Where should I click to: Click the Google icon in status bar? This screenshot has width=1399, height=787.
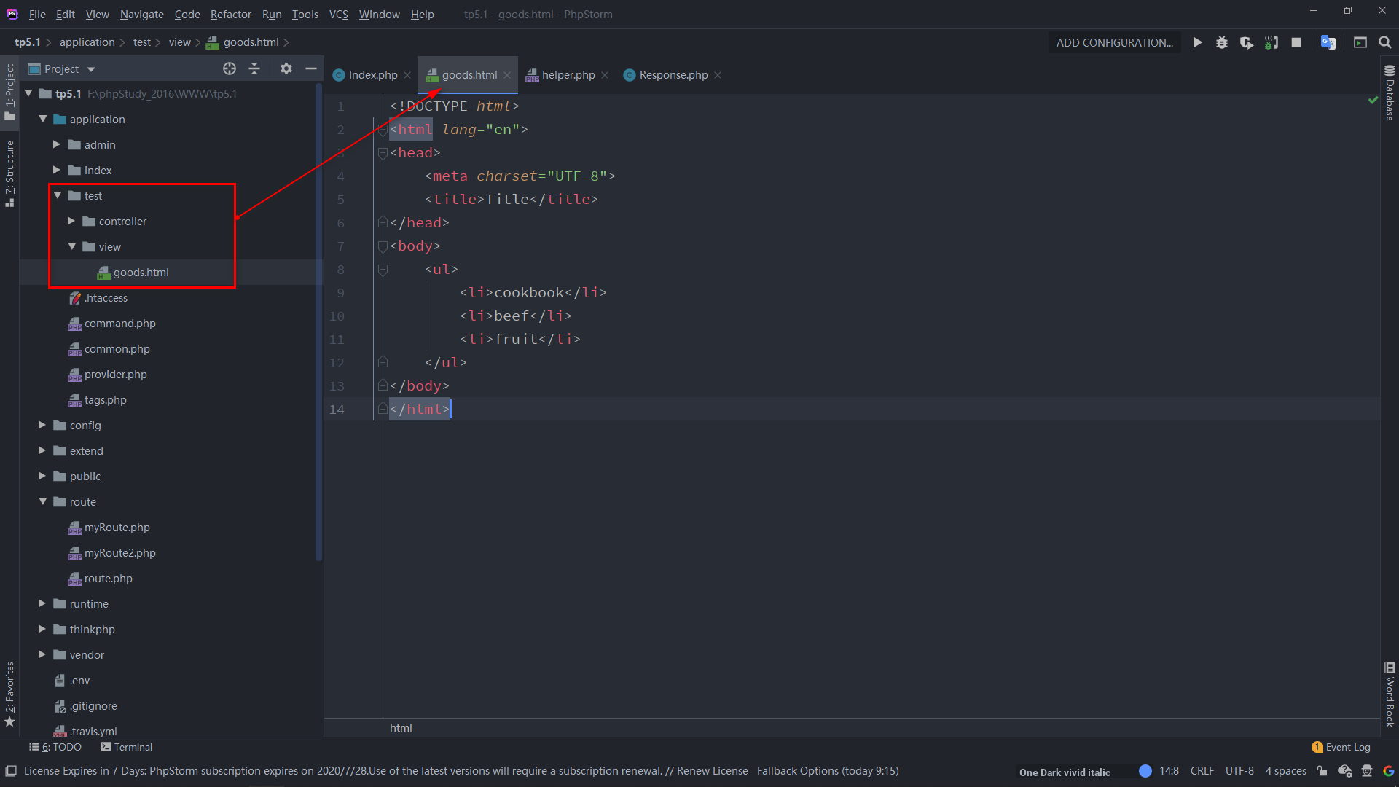[x=1389, y=771]
